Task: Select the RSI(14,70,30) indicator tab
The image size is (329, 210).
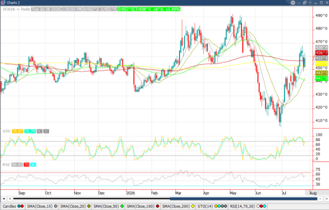Action: [x=248, y=206]
